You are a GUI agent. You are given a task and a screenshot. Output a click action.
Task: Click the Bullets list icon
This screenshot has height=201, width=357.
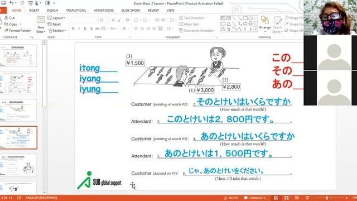pos(136,20)
